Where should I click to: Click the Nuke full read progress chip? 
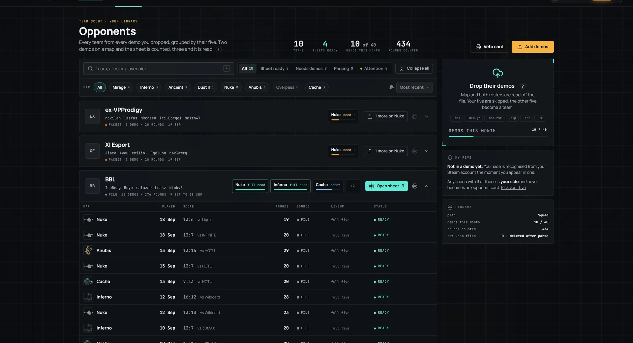pyautogui.click(x=250, y=186)
